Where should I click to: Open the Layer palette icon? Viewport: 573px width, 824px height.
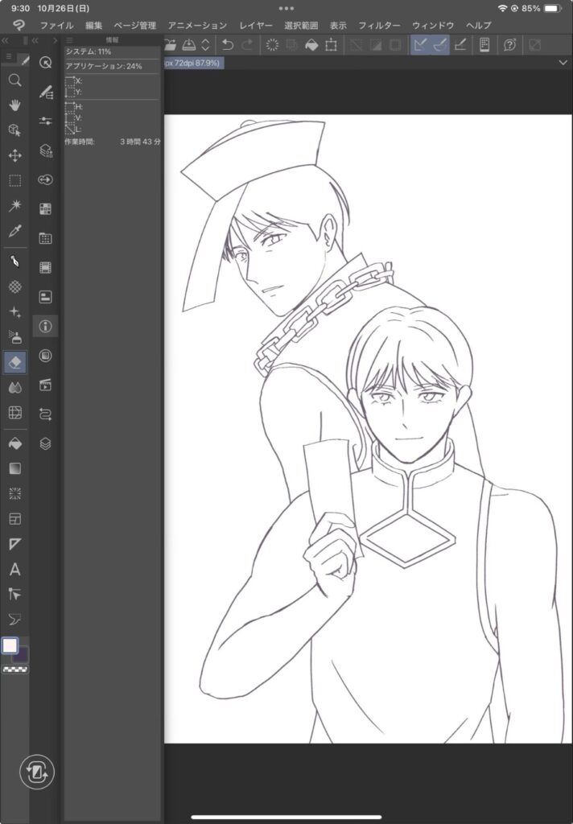pos(46,443)
